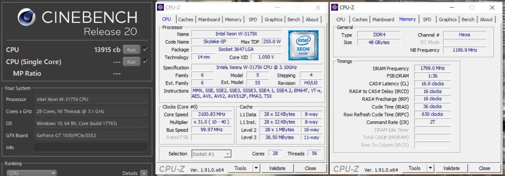Click the CAS# Latency value 16.0 clocks
This screenshot has width=505, height=176.
pyautogui.click(x=433, y=84)
